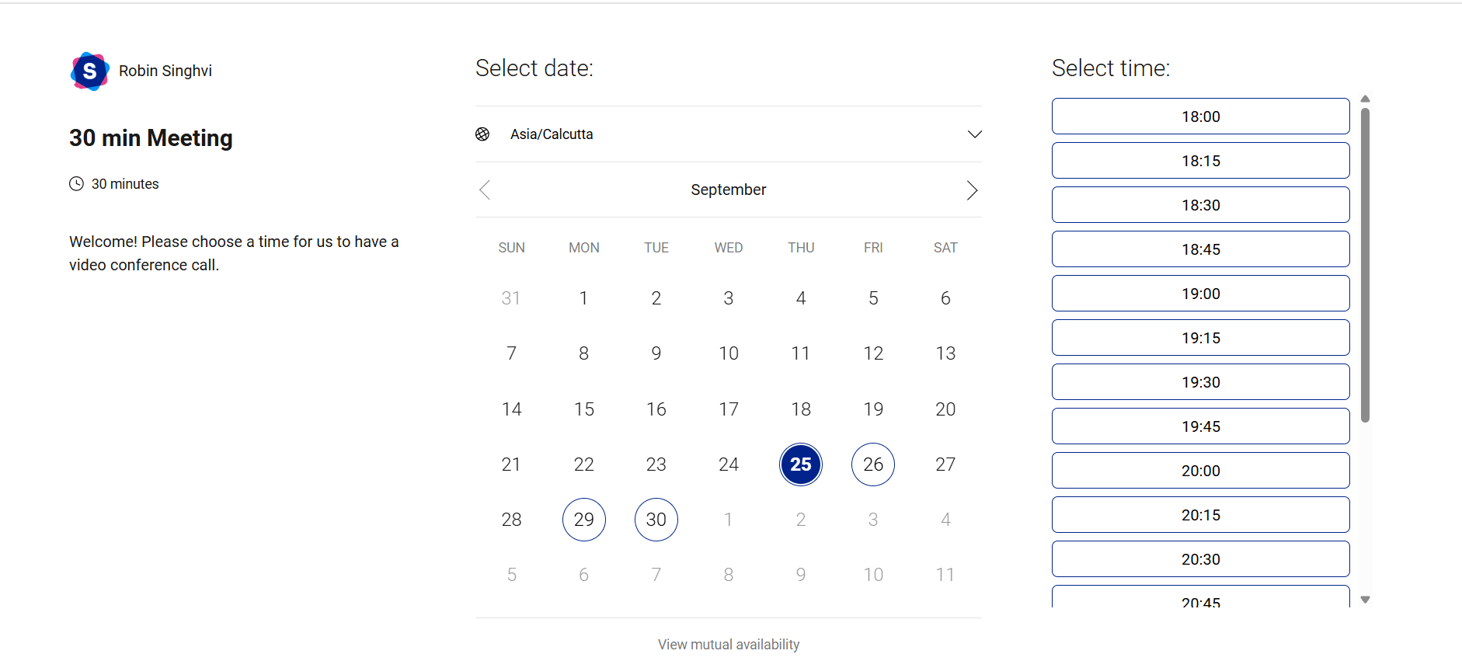Deselect the highlighted date 25
This screenshot has width=1462, height=668.
801,464
